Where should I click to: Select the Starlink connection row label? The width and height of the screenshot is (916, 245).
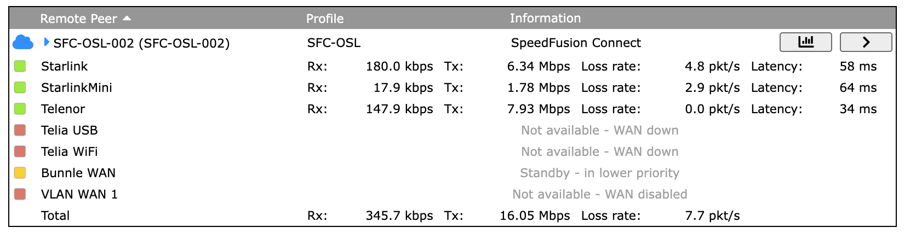pyautogui.click(x=64, y=67)
